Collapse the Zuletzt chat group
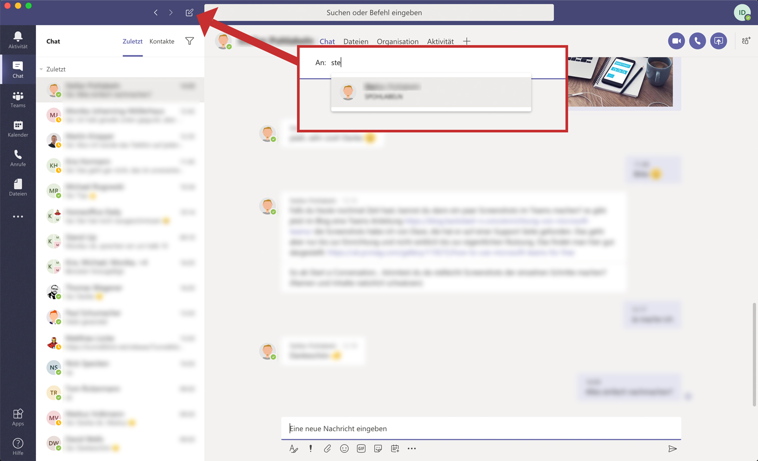The height and width of the screenshot is (461, 758). tap(41, 69)
